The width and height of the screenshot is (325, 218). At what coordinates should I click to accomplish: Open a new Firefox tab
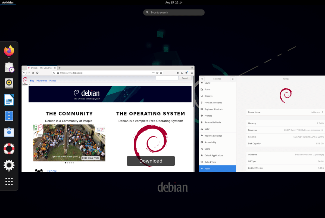(x=60, y=68)
